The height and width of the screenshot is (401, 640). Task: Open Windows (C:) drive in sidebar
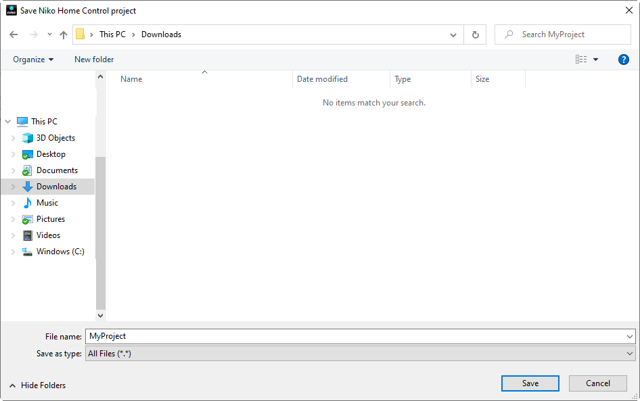[x=60, y=252]
